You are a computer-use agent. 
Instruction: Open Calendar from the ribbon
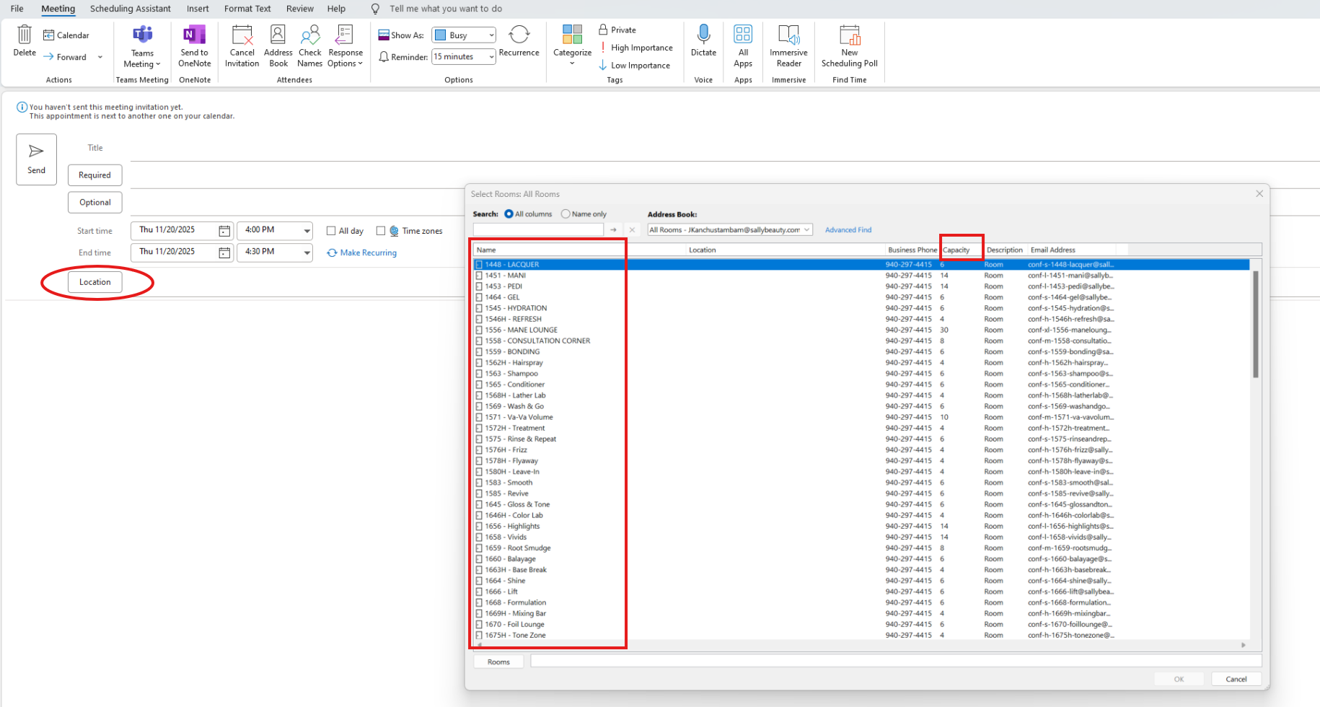pos(66,35)
